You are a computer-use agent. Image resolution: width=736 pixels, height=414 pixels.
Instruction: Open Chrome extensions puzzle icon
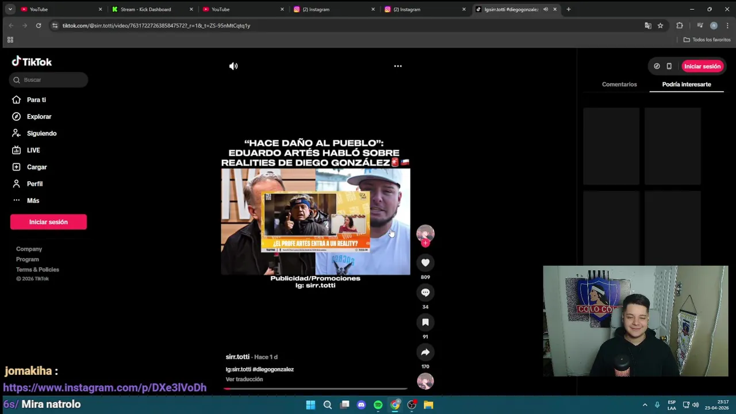[x=680, y=25]
